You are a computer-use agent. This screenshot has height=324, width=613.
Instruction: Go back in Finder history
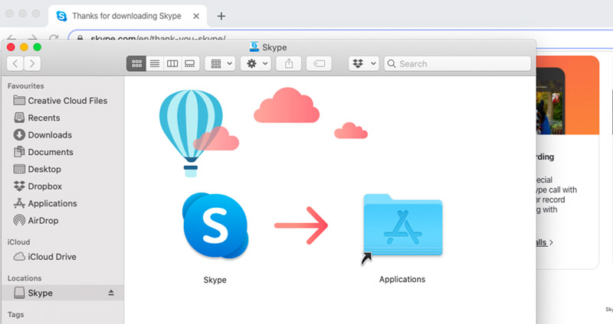tap(16, 64)
